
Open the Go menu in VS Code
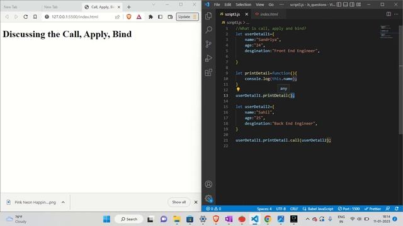click(x=271, y=4)
